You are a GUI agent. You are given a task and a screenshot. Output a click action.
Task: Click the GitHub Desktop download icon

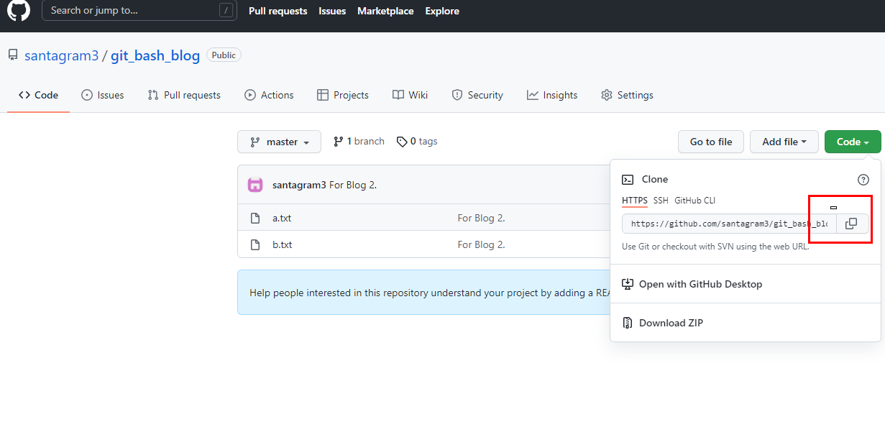pos(628,284)
